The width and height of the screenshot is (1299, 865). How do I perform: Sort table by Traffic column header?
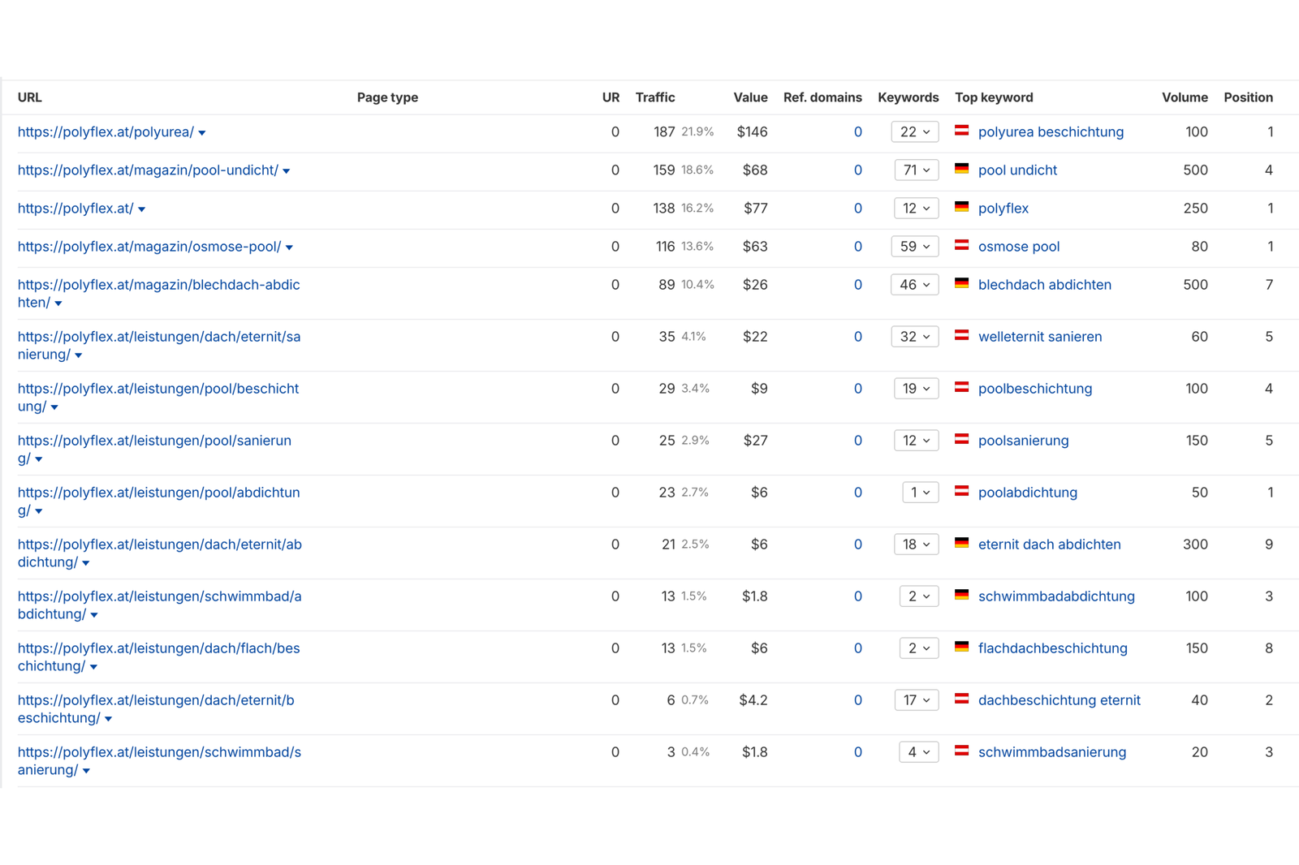pyautogui.click(x=654, y=97)
